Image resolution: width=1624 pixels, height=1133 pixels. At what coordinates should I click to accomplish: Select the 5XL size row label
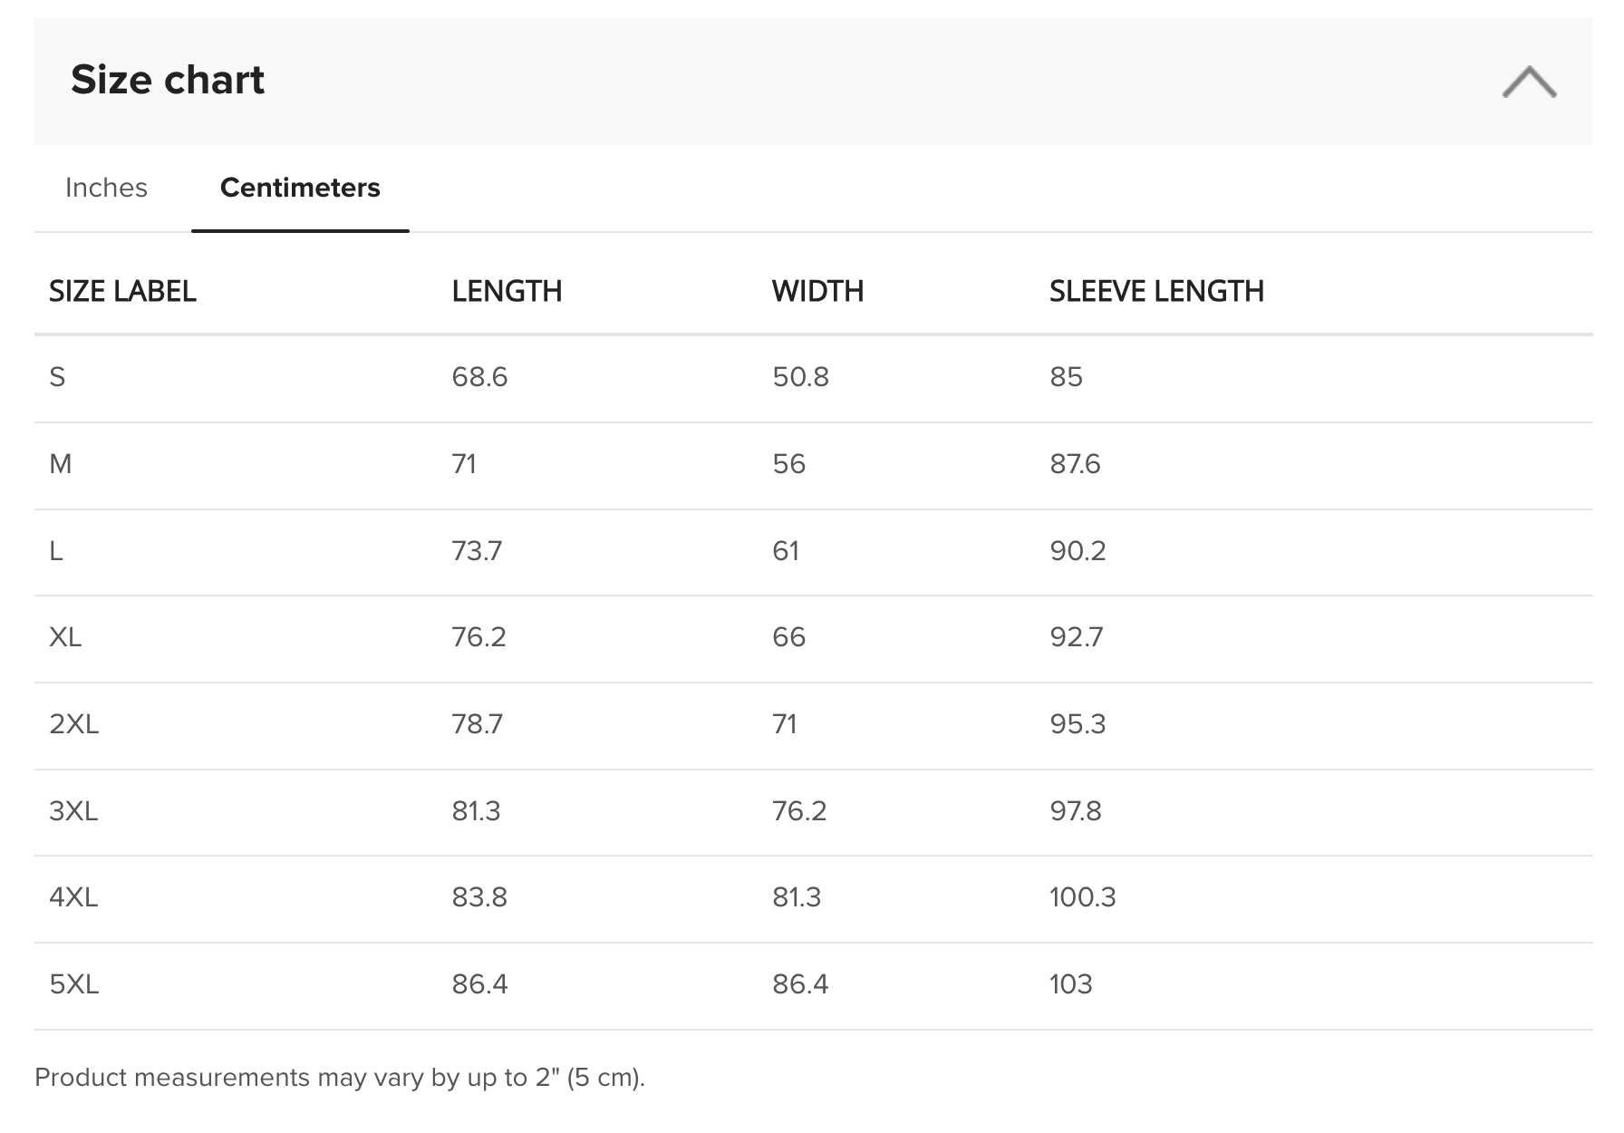tap(74, 984)
